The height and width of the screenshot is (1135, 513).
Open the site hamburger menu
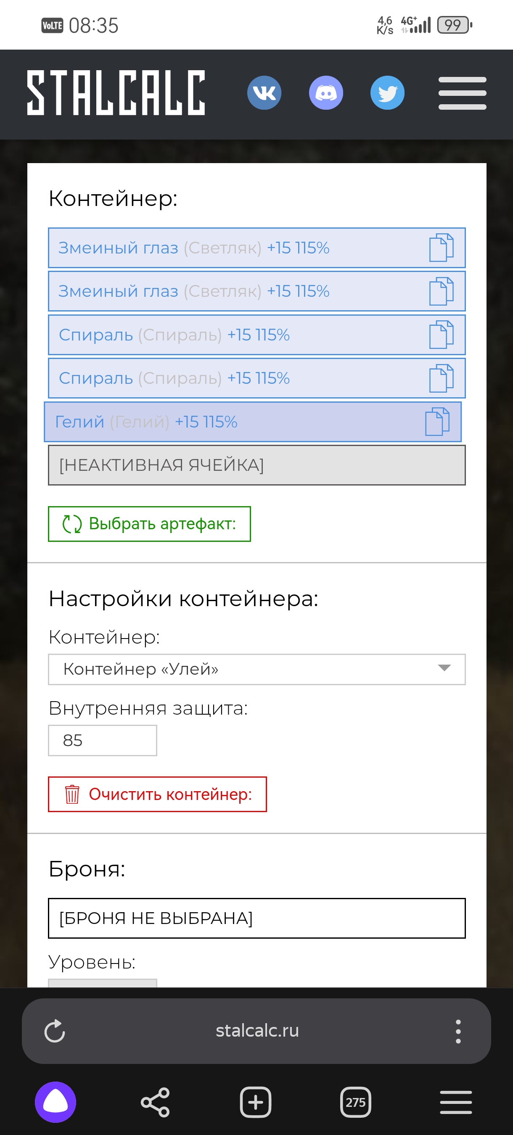tap(462, 93)
